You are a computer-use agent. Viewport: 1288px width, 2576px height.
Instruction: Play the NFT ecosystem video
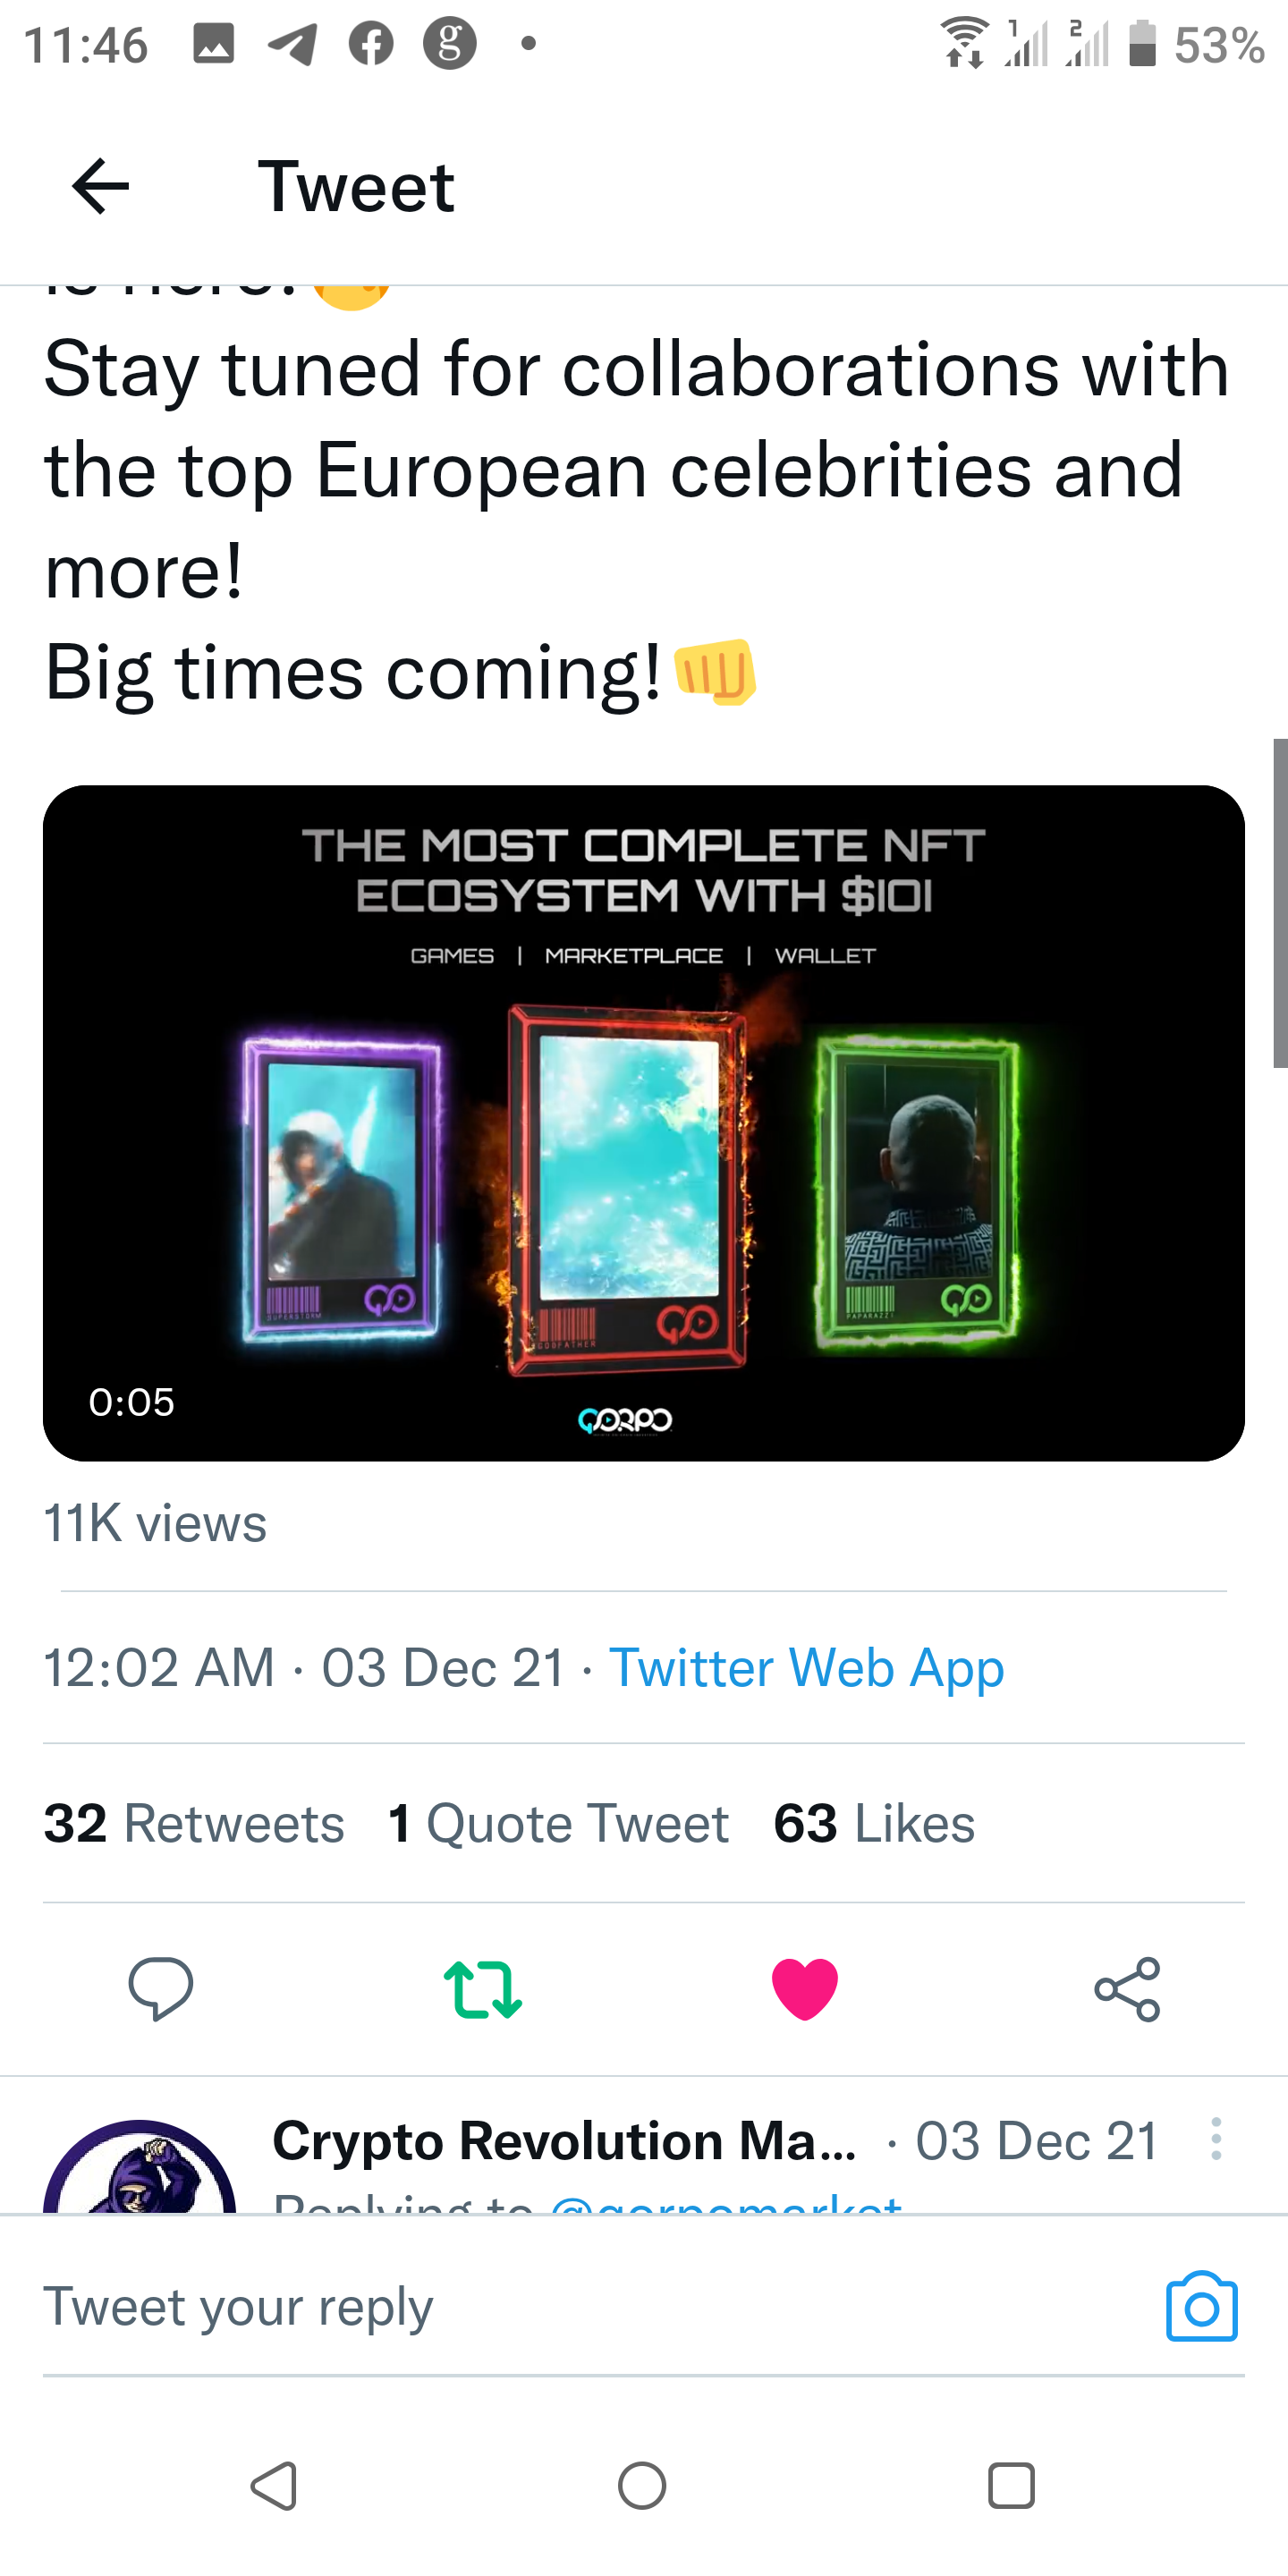click(x=643, y=1122)
